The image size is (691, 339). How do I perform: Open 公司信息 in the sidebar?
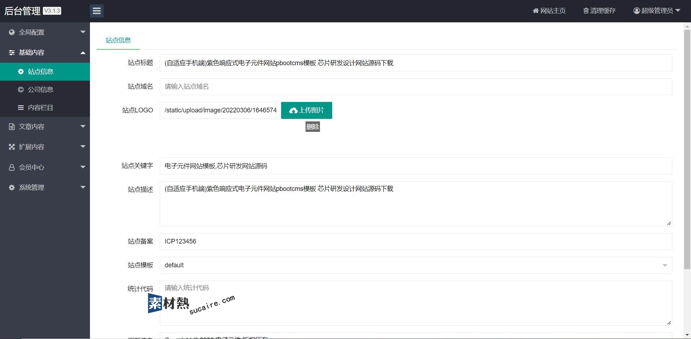tap(45, 90)
